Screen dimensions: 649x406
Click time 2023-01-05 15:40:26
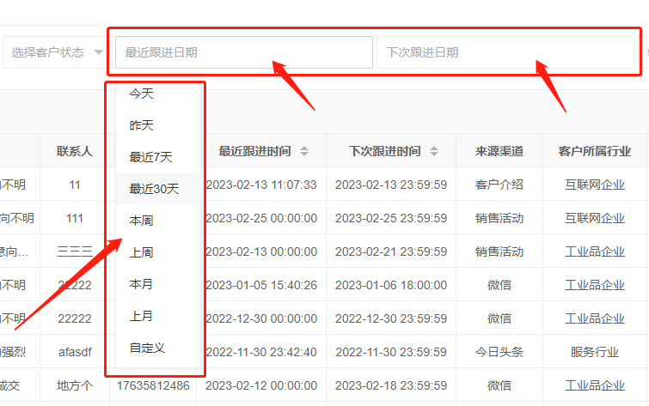tap(261, 285)
